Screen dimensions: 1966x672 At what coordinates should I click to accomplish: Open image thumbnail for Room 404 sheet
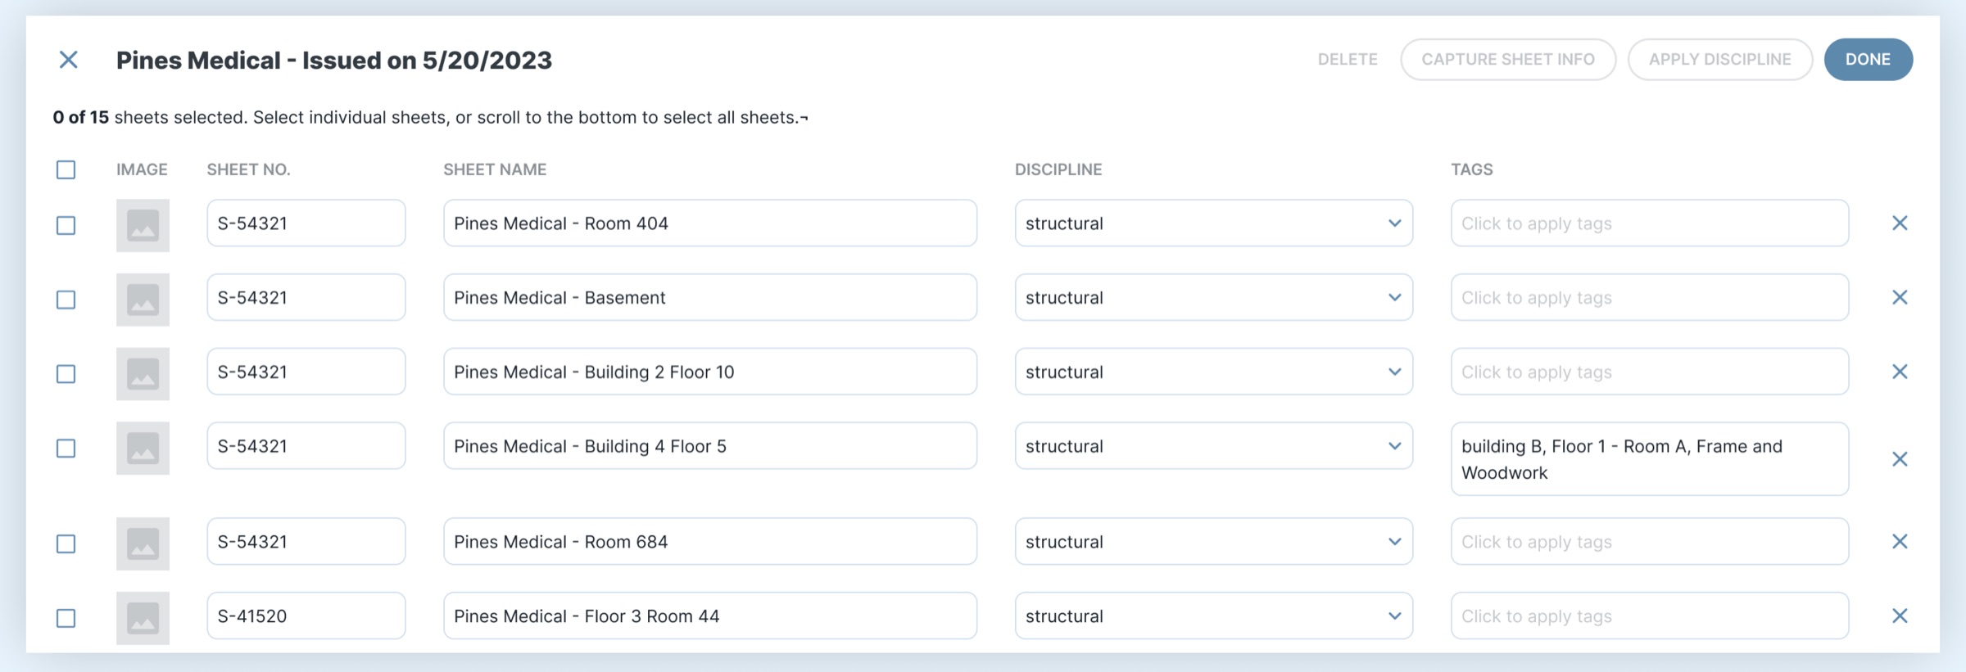coord(143,225)
